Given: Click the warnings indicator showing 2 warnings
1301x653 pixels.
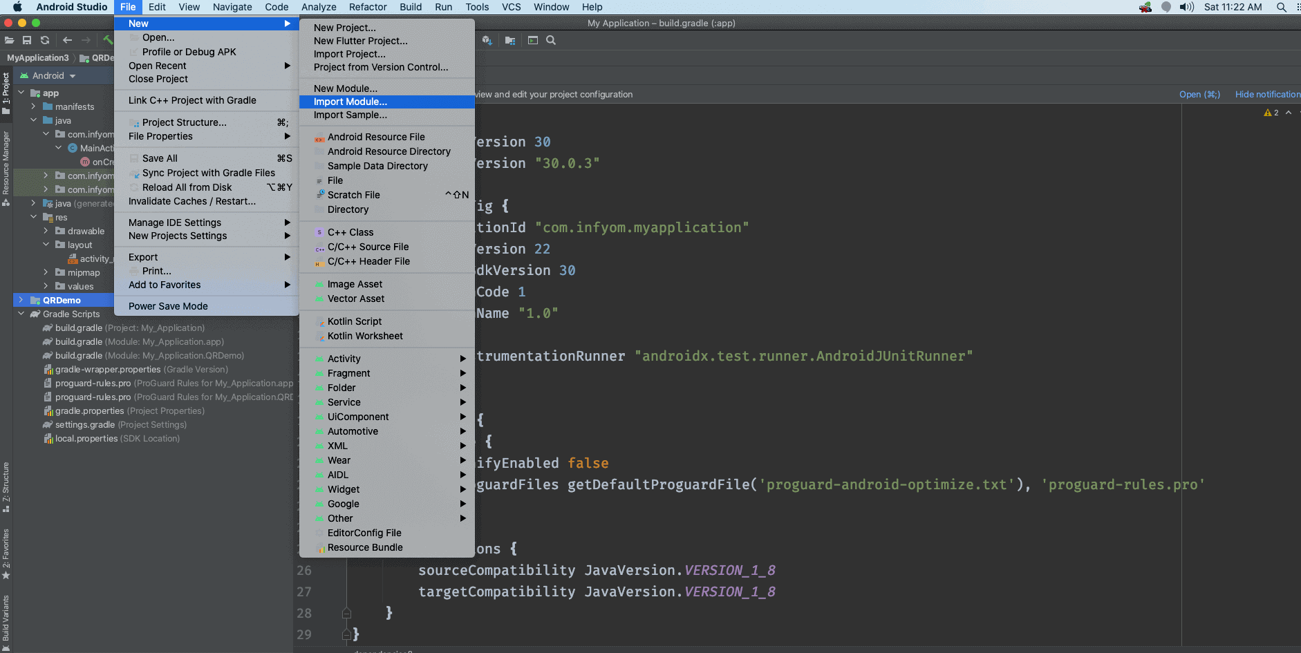Looking at the screenshot, I should (x=1272, y=112).
